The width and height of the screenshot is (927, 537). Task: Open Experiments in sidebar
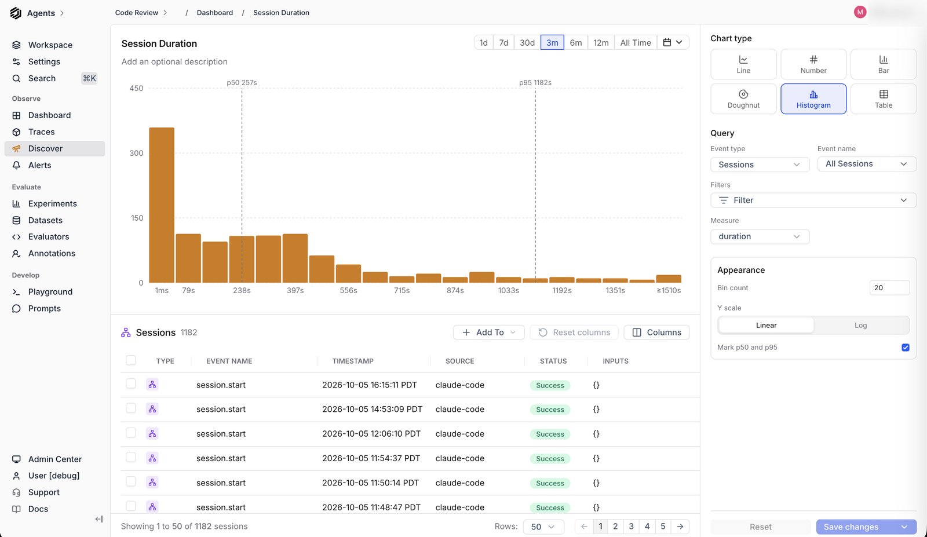(54, 204)
